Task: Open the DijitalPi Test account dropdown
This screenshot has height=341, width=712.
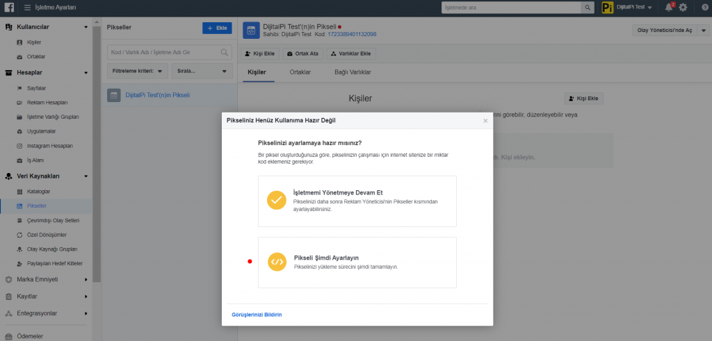Action: tap(634, 7)
